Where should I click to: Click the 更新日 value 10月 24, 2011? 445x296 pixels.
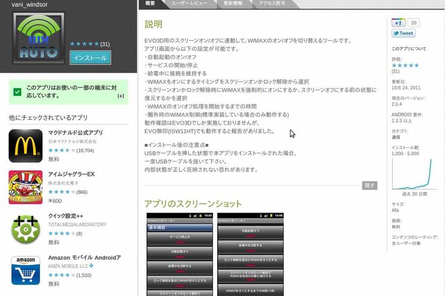(x=406, y=88)
